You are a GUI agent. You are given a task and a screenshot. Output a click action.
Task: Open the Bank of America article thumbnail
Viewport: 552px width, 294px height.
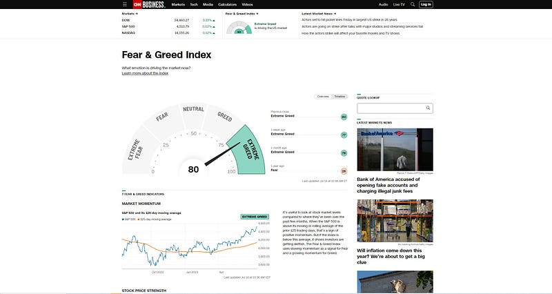click(x=395, y=150)
